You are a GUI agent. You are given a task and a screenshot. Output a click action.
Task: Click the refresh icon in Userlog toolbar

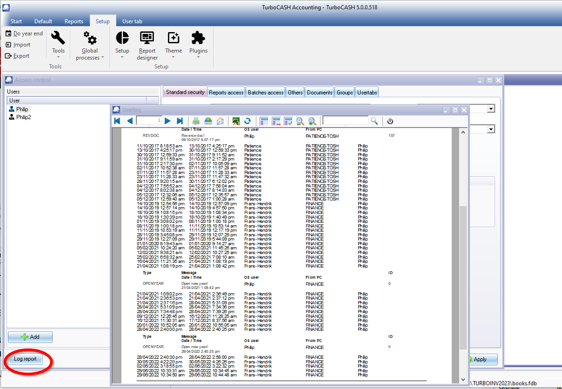point(248,121)
